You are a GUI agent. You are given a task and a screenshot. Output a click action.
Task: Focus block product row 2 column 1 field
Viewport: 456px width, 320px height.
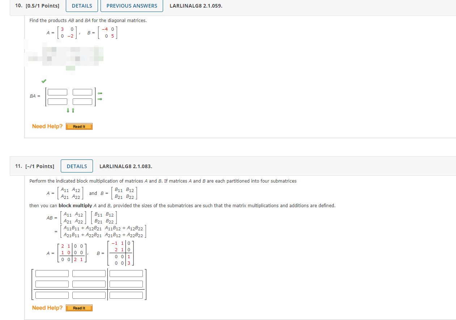52,284
